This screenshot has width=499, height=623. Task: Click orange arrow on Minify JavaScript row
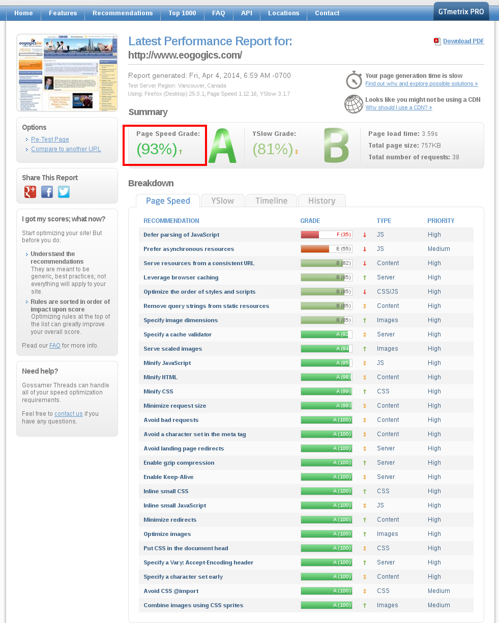pyautogui.click(x=365, y=363)
